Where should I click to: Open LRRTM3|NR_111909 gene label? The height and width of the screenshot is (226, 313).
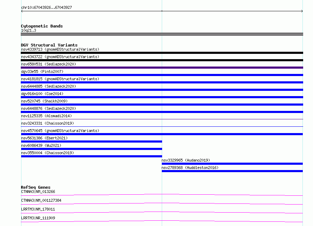(x=38, y=218)
